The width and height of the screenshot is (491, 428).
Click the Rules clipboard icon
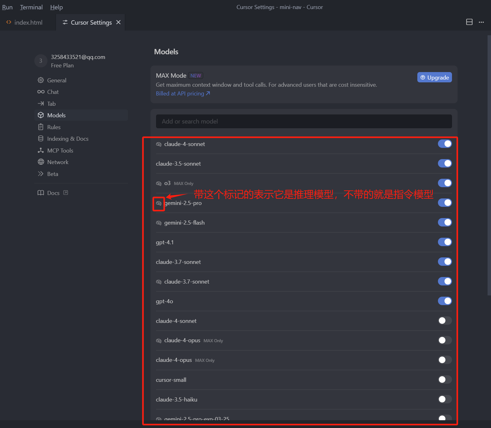tap(41, 127)
